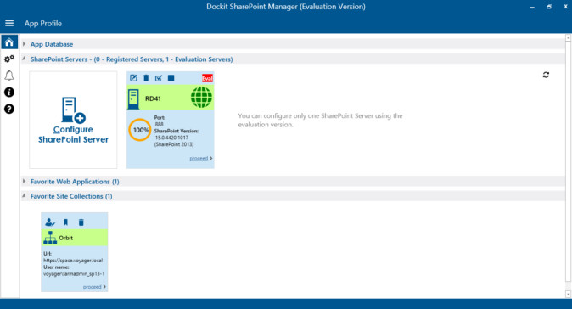572x309 pixels.
Task: Delete Orbit favorite with trash icon
Action: [81, 222]
